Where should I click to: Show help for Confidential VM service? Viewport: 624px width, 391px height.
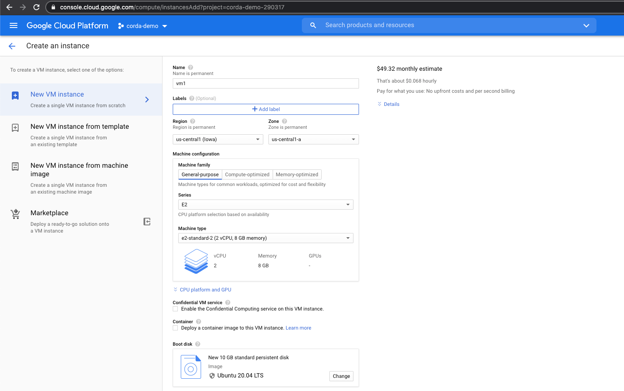[228, 302]
